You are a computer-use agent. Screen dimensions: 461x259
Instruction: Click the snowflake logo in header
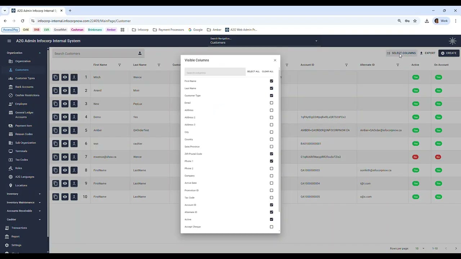[x=452, y=41]
